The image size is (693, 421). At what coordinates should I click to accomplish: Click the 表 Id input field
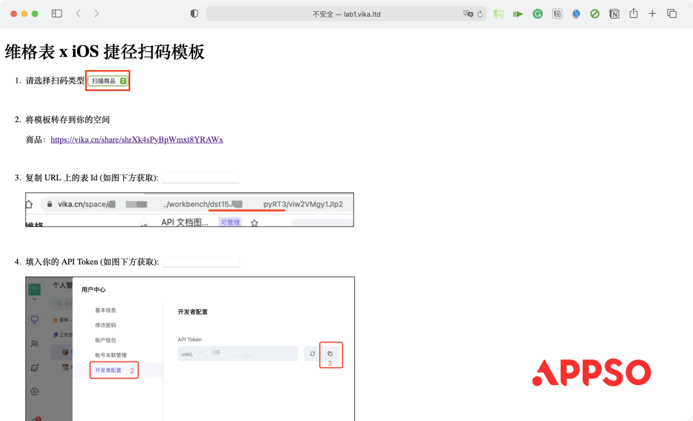coord(201,178)
